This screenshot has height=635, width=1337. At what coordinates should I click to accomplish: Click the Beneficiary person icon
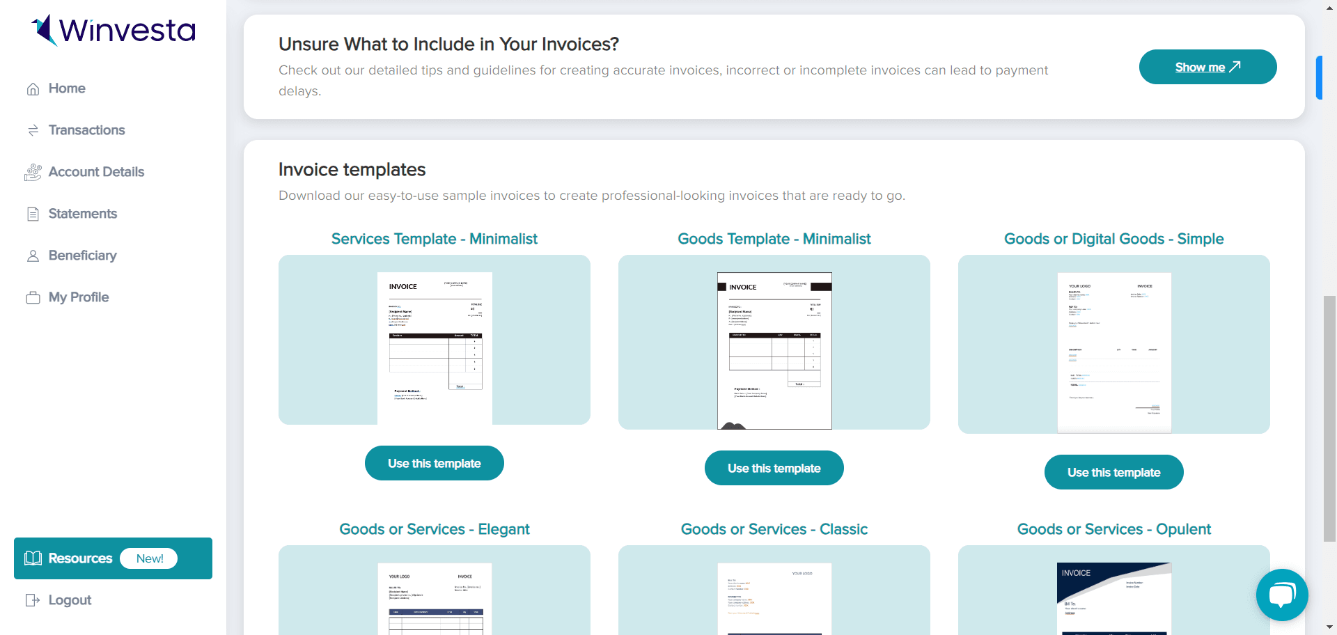(x=33, y=256)
